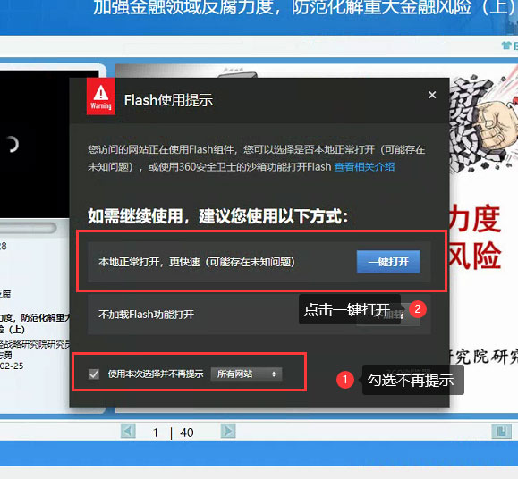Click the red number 1 annotation badge
The height and width of the screenshot is (479, 518).
pos(345,380)
